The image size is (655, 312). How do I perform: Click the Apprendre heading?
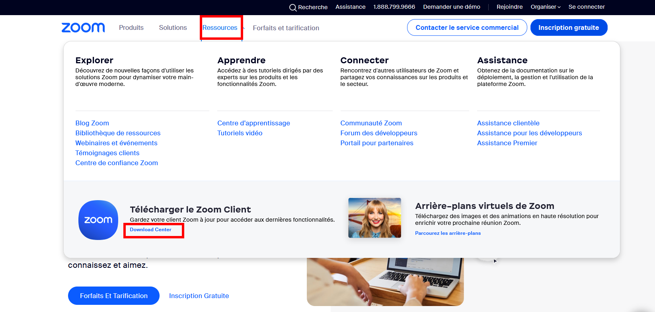242,60
